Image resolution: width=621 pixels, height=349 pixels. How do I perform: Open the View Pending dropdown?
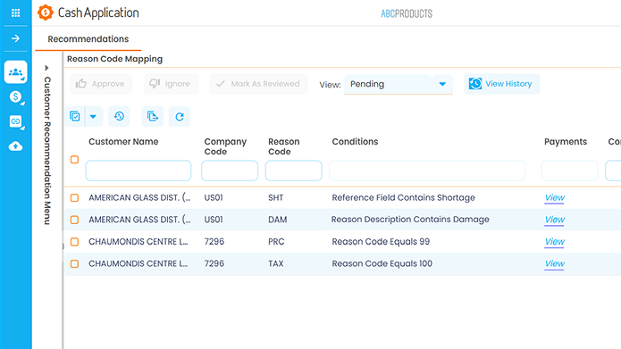tap(398, 84)
